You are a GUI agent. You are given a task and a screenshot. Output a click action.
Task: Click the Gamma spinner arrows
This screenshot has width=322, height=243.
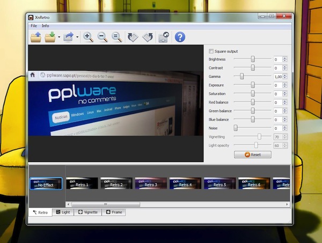pos(285,77)
